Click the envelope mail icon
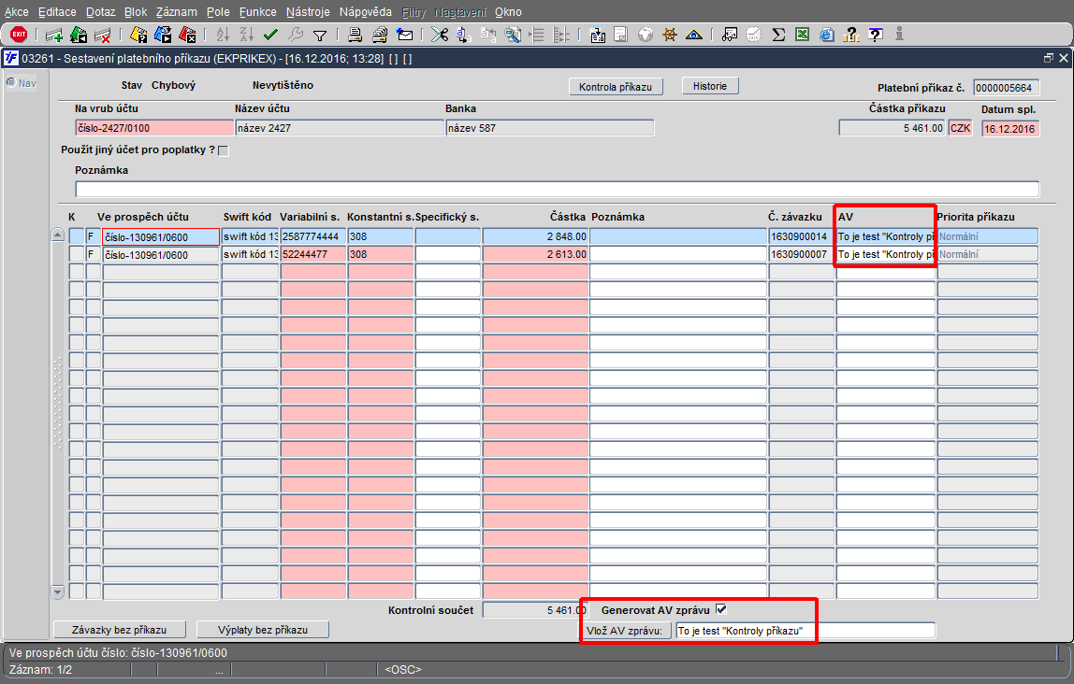 405,35
